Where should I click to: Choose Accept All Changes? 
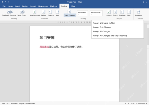pos(118,32)
